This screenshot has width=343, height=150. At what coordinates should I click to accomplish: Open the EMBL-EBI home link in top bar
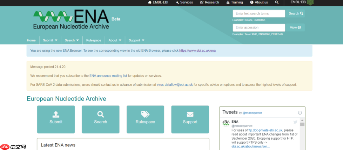(x=158, y=3)
